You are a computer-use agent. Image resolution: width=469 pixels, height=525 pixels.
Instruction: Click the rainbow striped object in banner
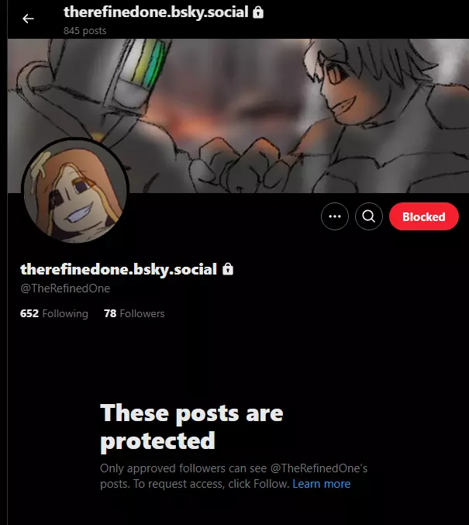coord(149,64)
